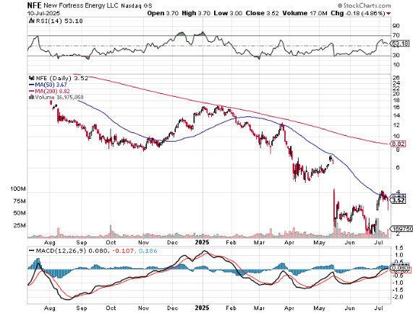Click the 25M volume axis label
This screenshot has height=313, width=413.
[x=20, y=226]
